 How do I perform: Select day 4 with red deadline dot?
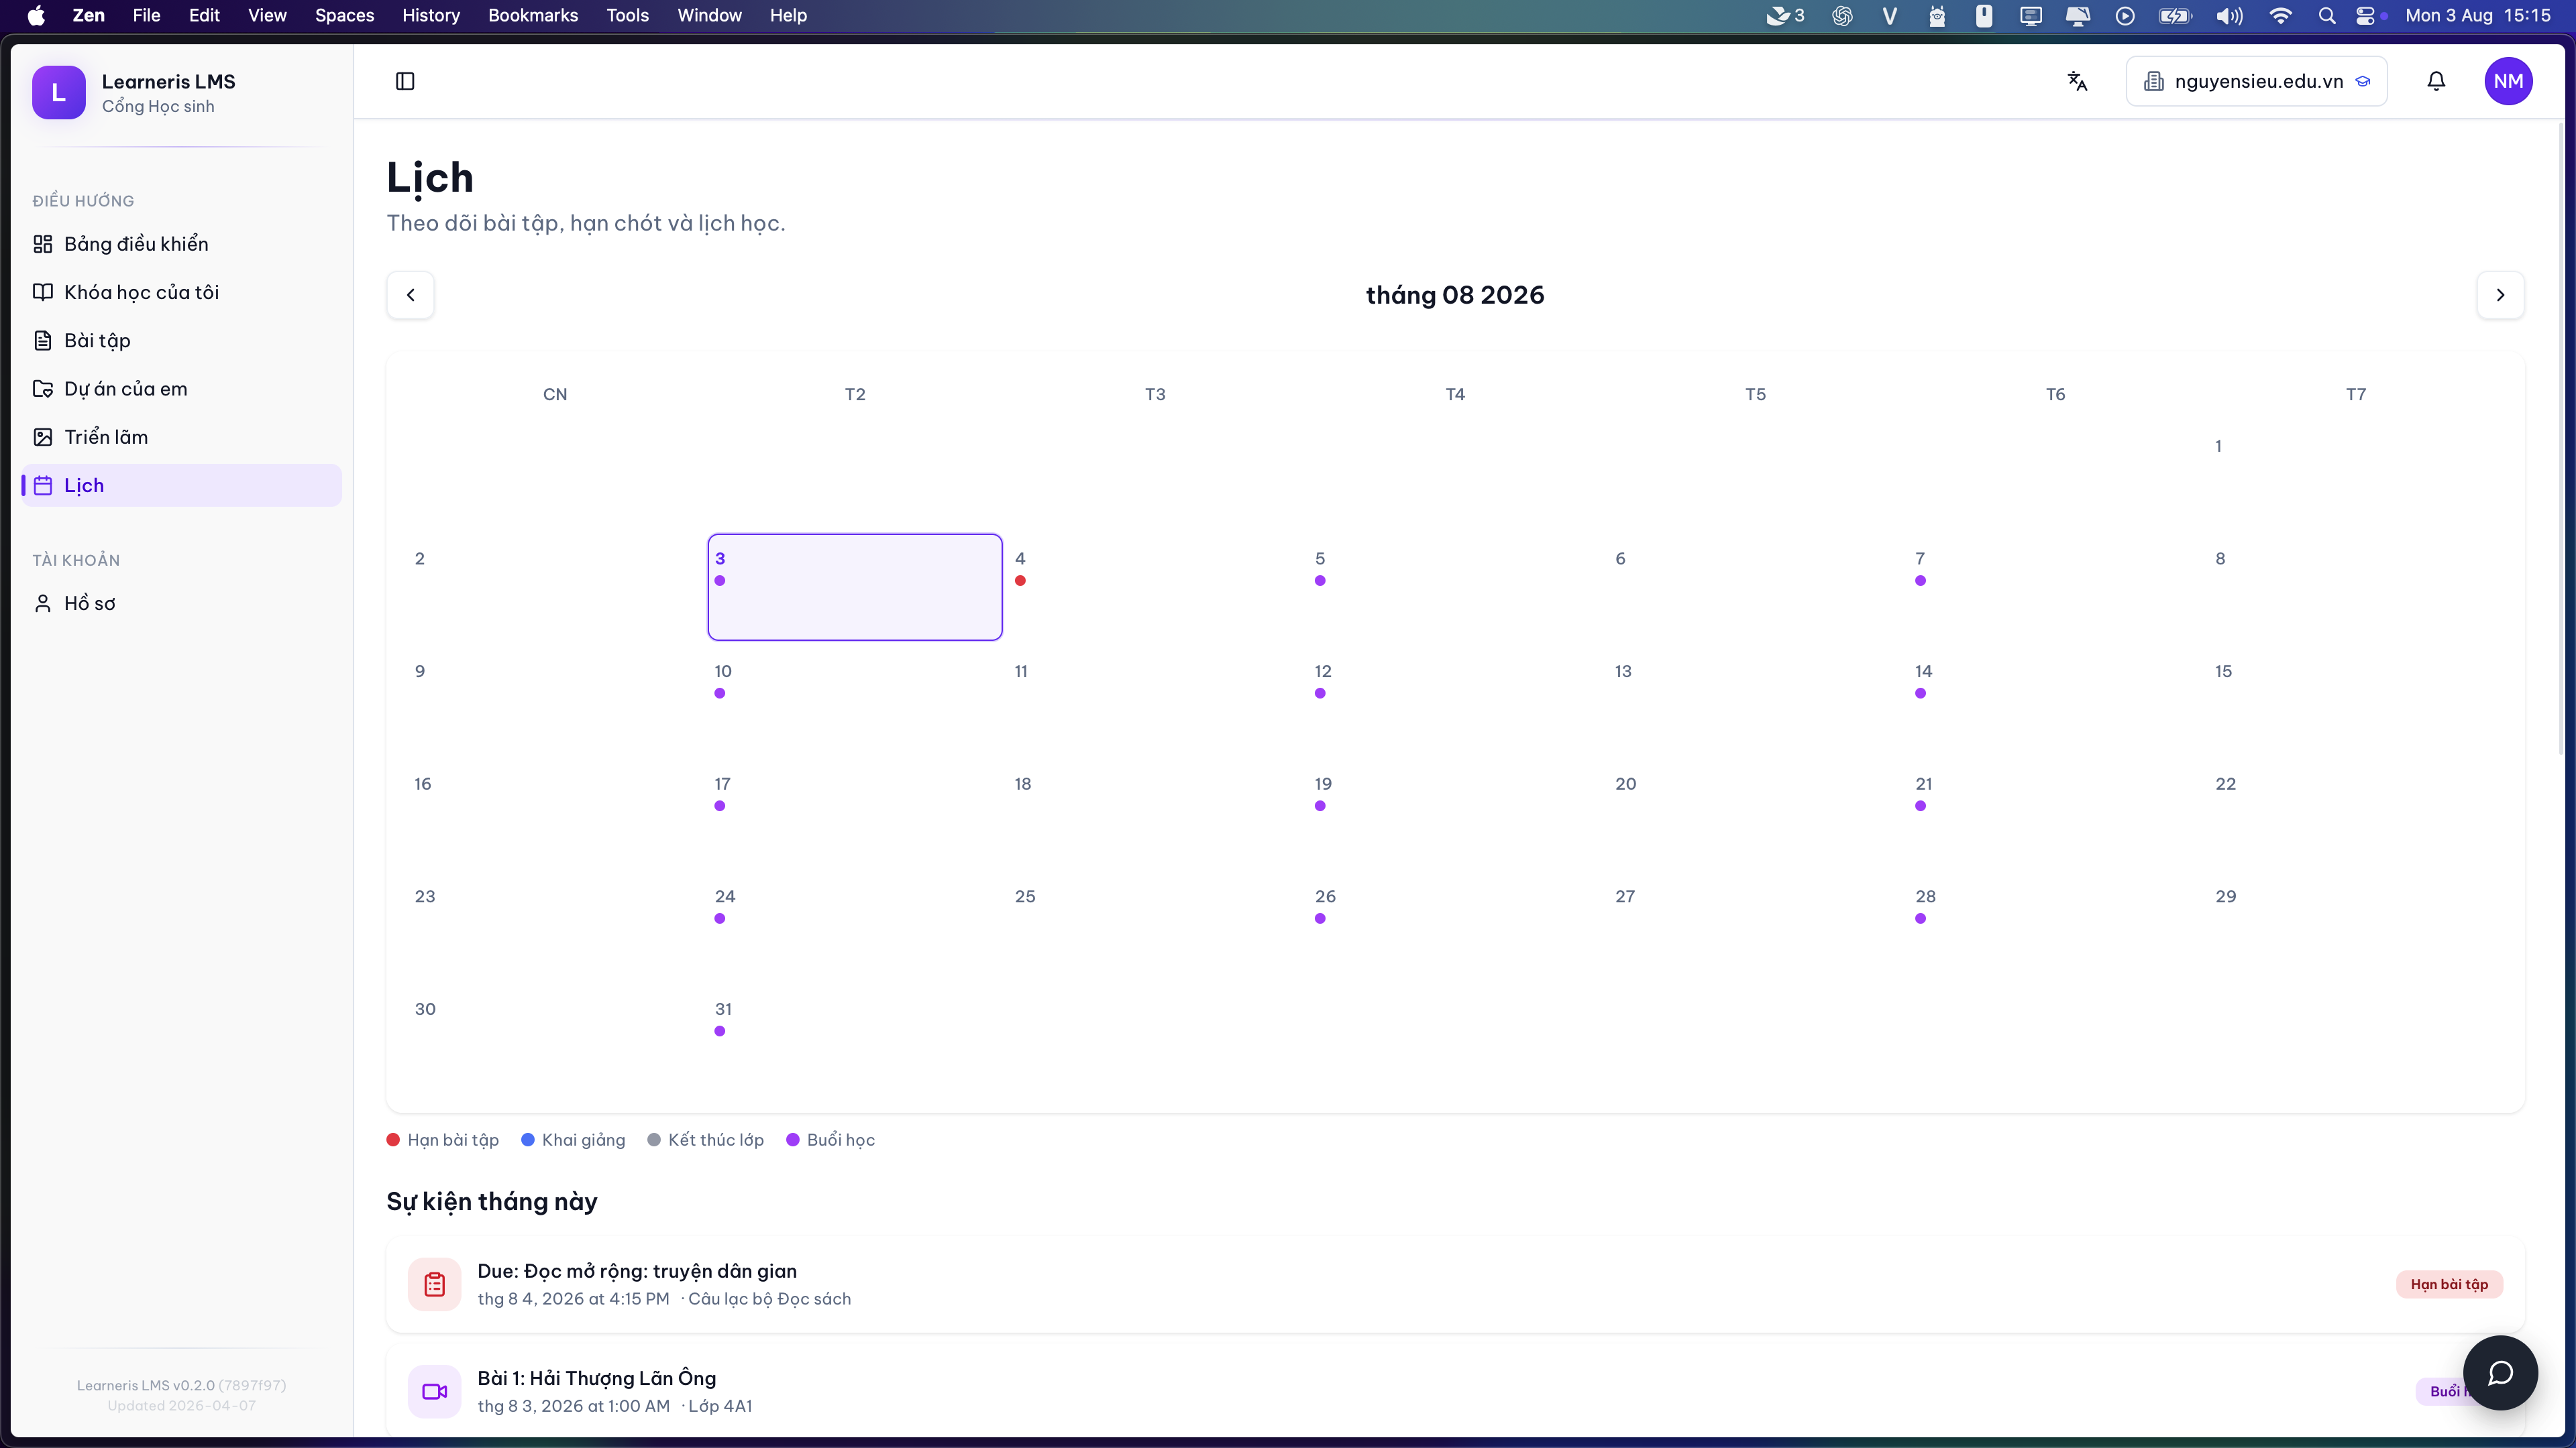pyautogui.click(x=1155, y=587)
